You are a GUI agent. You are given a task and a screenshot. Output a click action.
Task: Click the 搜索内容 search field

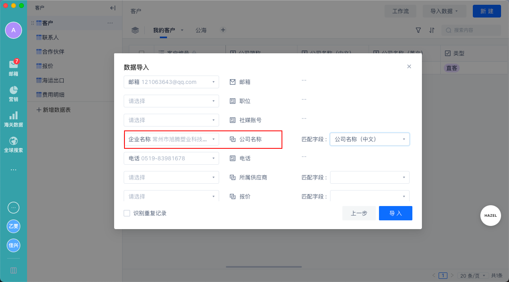click(472, 30)
